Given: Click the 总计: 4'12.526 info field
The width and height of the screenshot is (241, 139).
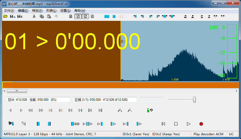Looking at the screenshot, I should (x=38, y=100).
